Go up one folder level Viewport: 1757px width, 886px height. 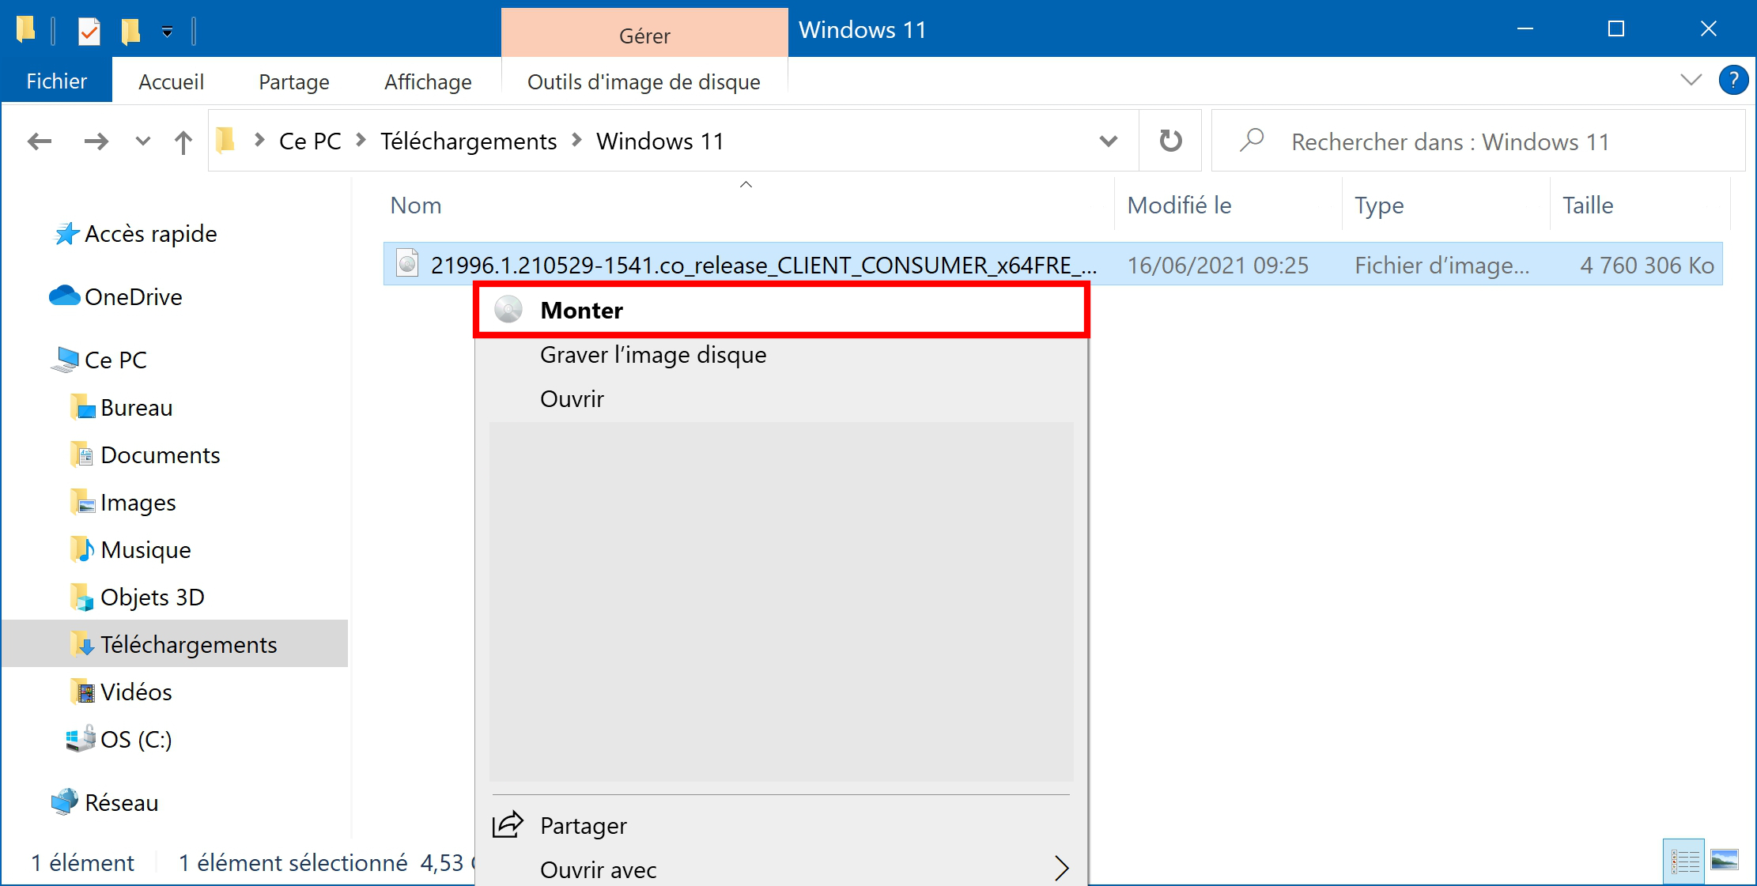[x=183, y=142]
